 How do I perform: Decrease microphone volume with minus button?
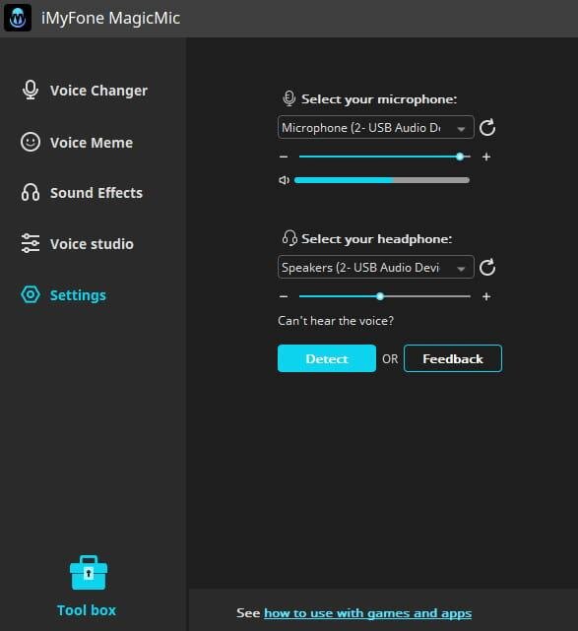pos(284,157)
